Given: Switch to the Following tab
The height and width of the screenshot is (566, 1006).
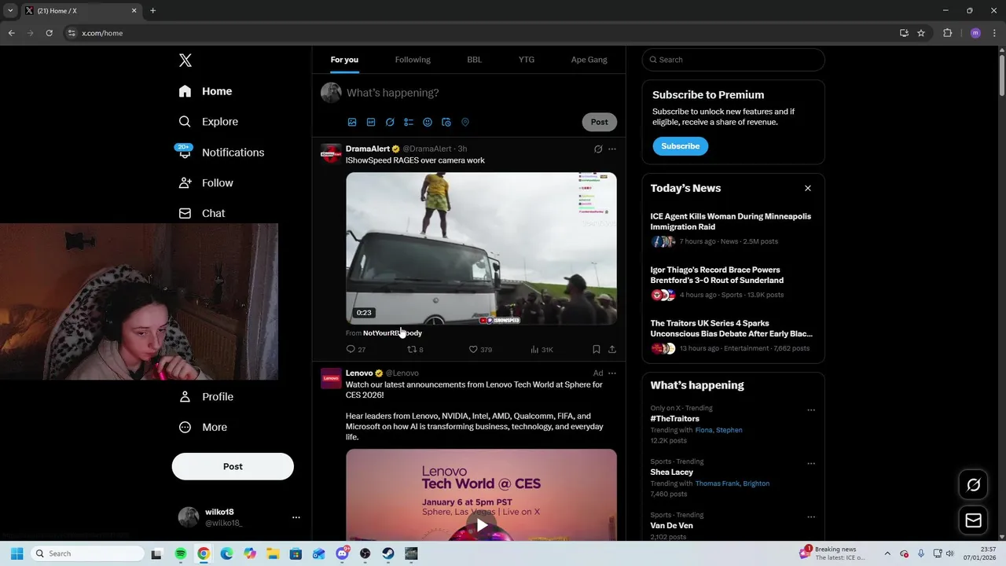Looking at the screenshot, I should [413, 60].
